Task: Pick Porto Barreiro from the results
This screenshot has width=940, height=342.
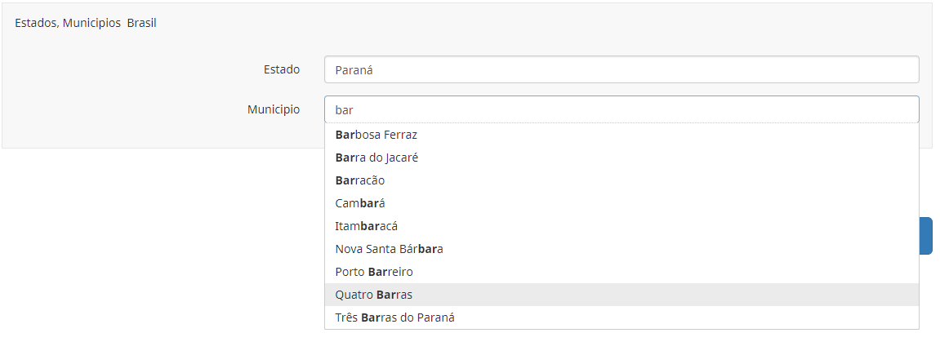Action: click(x=376, y=272)
